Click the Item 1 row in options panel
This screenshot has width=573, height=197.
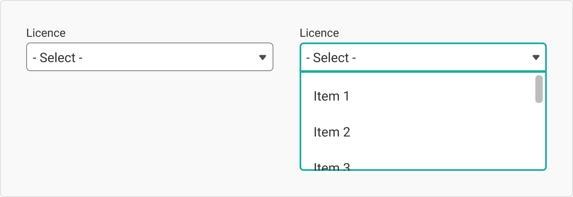(417, 96)
